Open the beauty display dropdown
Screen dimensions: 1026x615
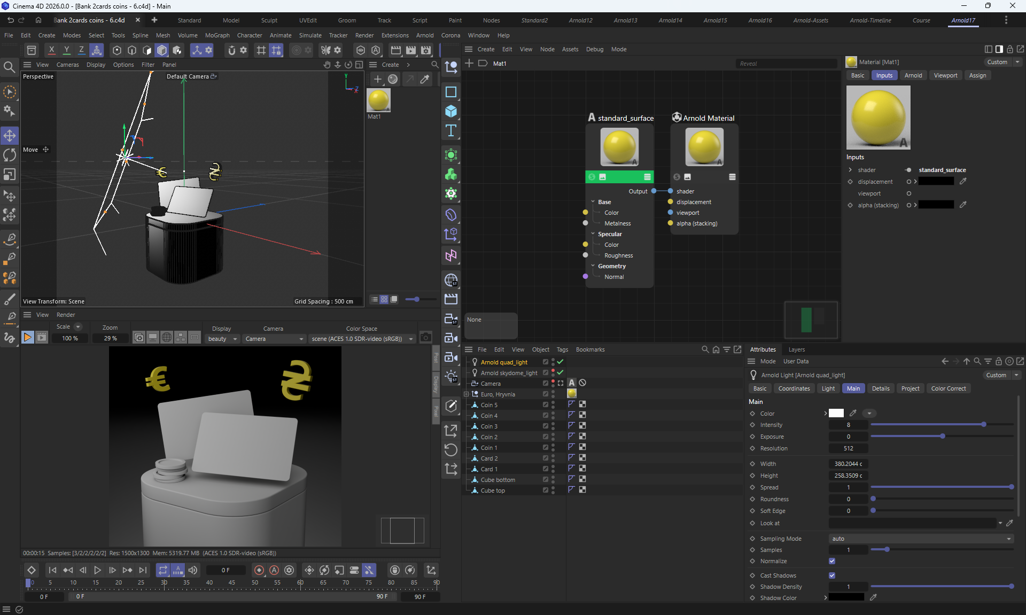[222, 339]
